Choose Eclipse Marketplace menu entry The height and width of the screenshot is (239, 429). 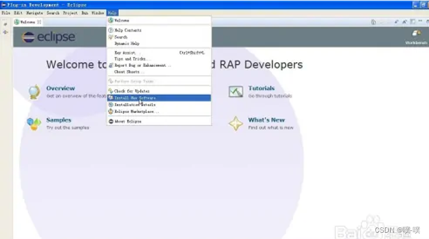click(159, 111)
